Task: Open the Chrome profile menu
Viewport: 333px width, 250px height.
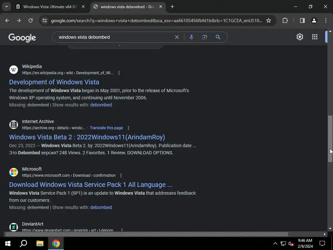Action: 314,21
